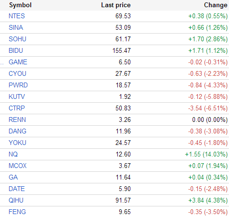Click PWRD change -0.84 (-4.33%)
229x216 pixels.
(x=208, y=85)
